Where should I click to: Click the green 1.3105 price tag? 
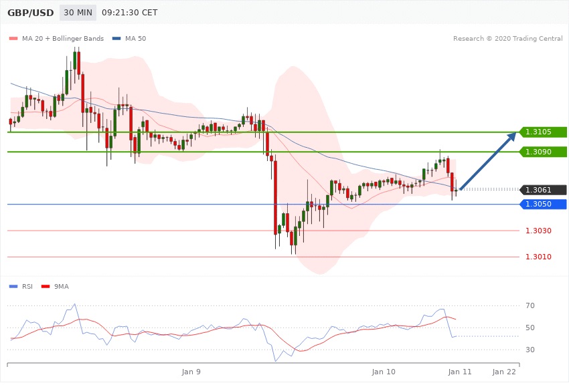coord(543,132)
